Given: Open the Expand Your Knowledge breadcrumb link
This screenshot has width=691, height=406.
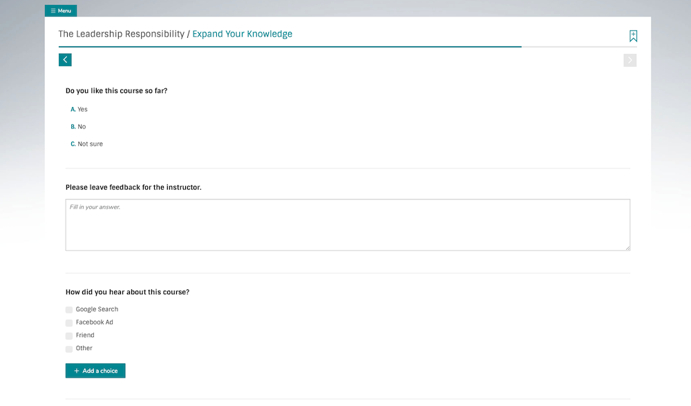Looking at the screenshot, I should click(x=242, y=33).
